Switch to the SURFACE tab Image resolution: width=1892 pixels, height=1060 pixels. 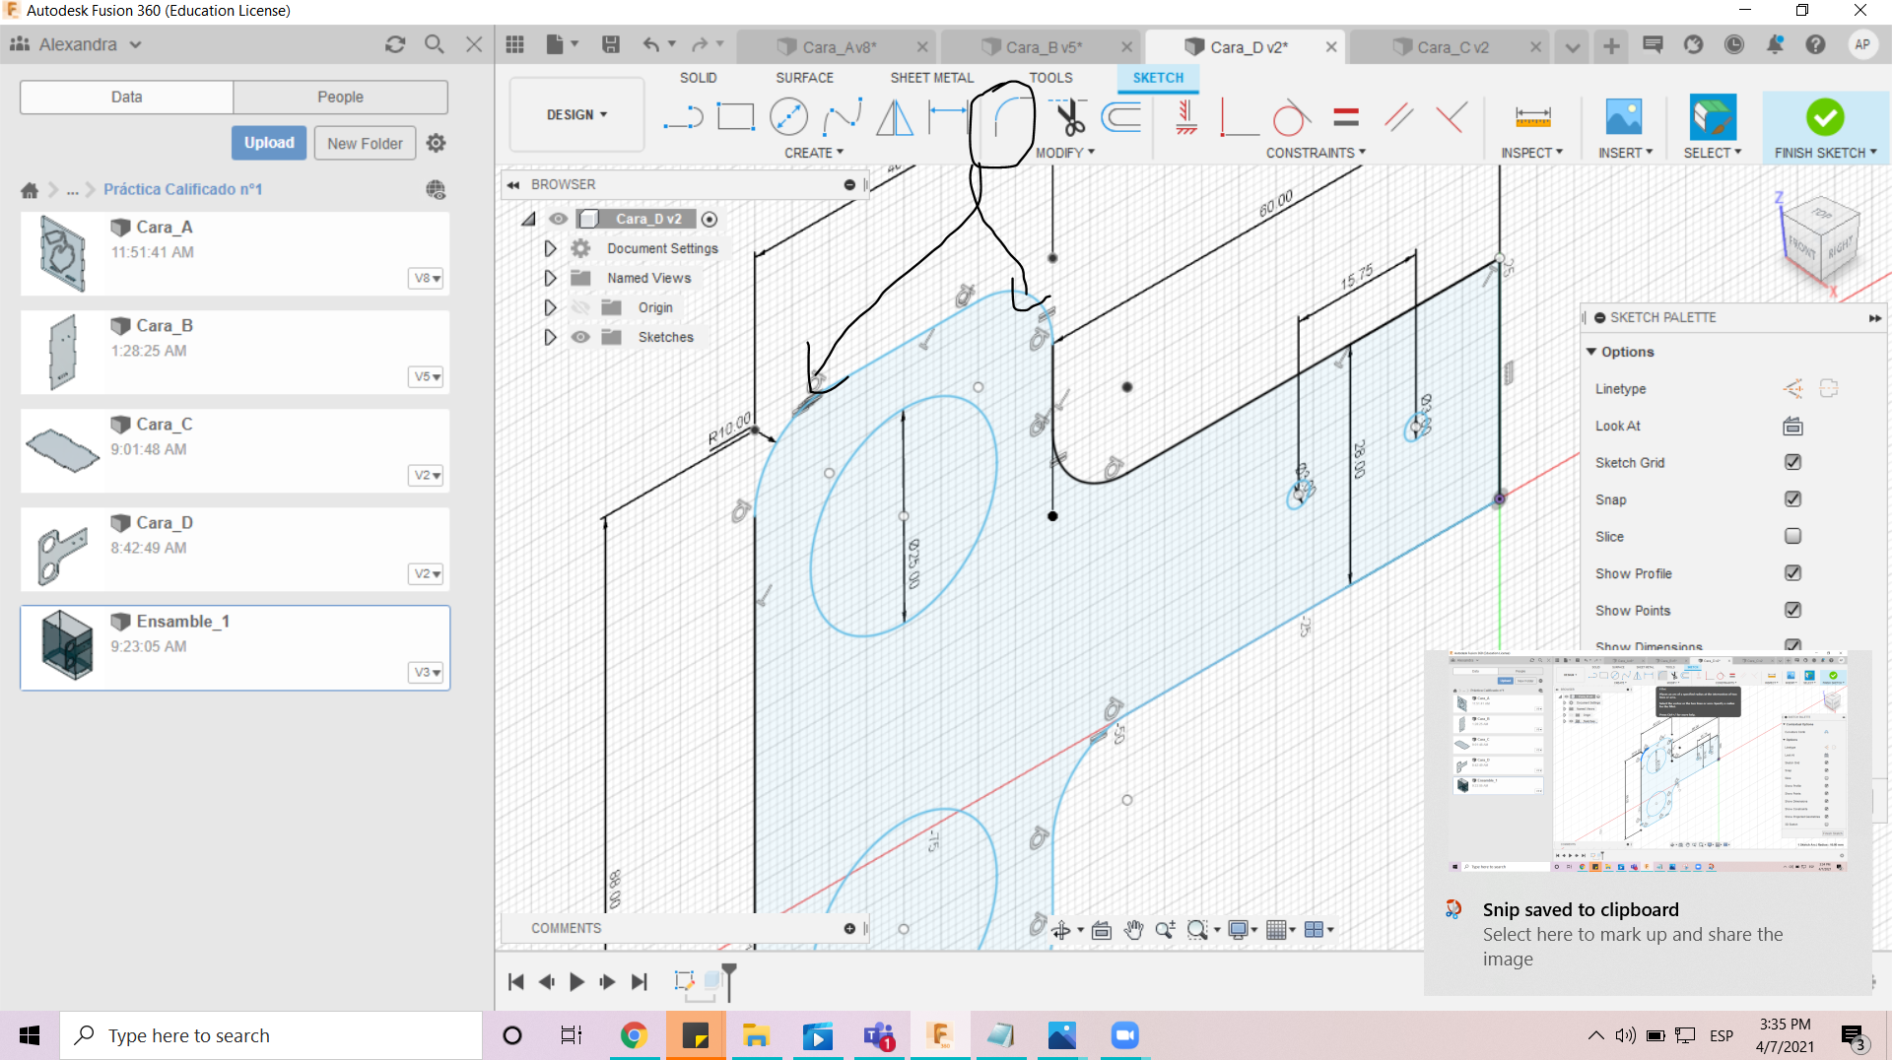click(804, 78)
